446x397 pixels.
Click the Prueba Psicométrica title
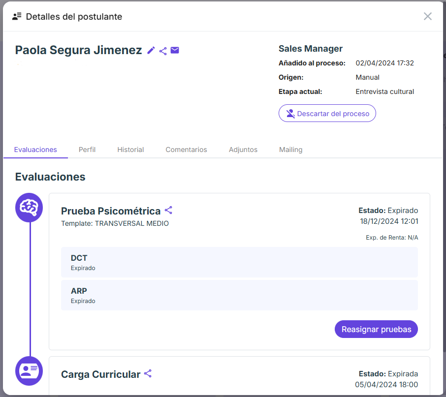click(111, 211)
